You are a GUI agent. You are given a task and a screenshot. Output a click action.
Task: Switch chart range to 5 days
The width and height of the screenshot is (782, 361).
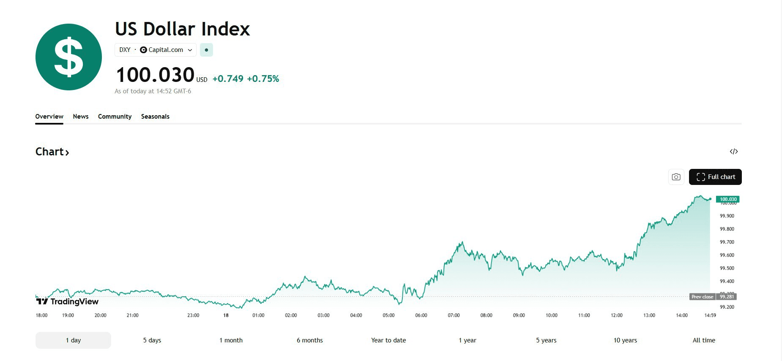point(152,340)
